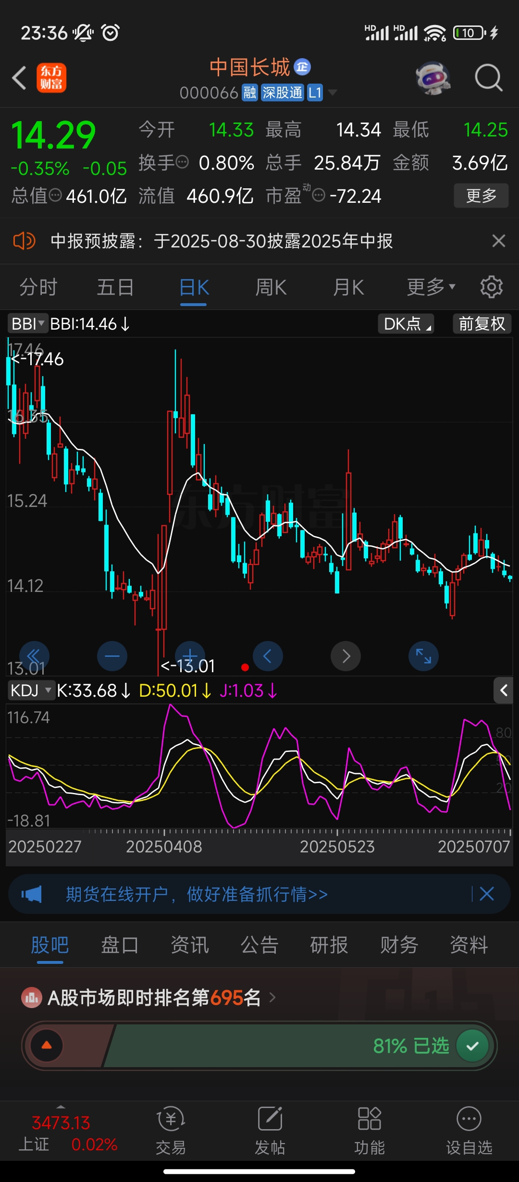Viewport: 519px width, 1182px height.
Task: Collapse the indicator side panel arrow
Action: 504,690
